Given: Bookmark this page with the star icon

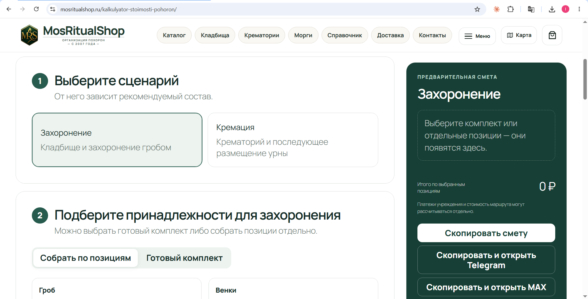Looking at the screenshot, I should click(477, 9).
